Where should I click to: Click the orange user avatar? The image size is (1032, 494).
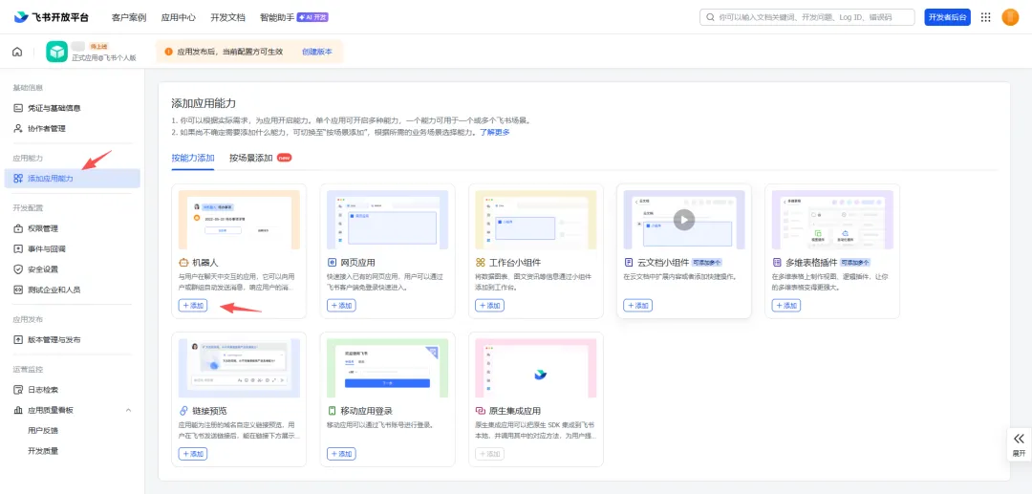click(x=1010, y=17)
